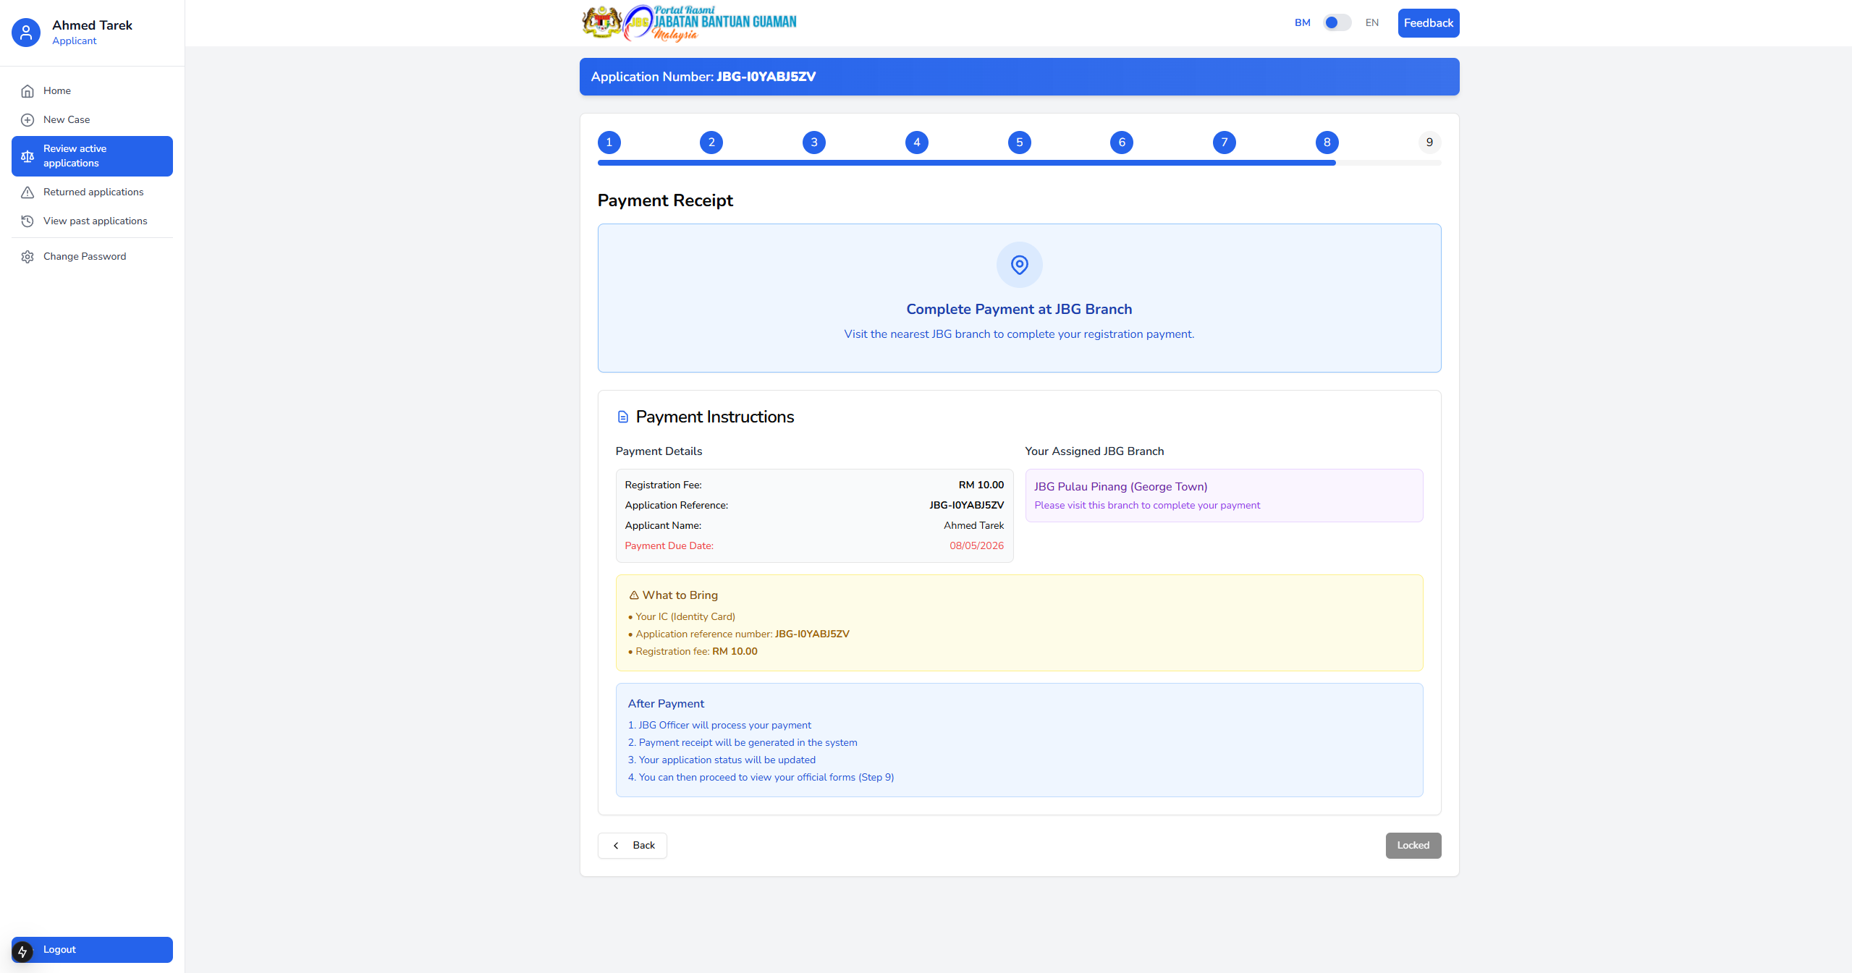Open View past applications menu item
Image resolution: width=1852 pixels, height=973 pixels.
(x=95, y=221)
